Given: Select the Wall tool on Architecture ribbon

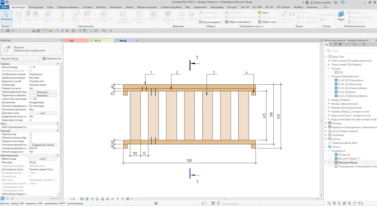Looking at the screenshot, I should point(18,16).
